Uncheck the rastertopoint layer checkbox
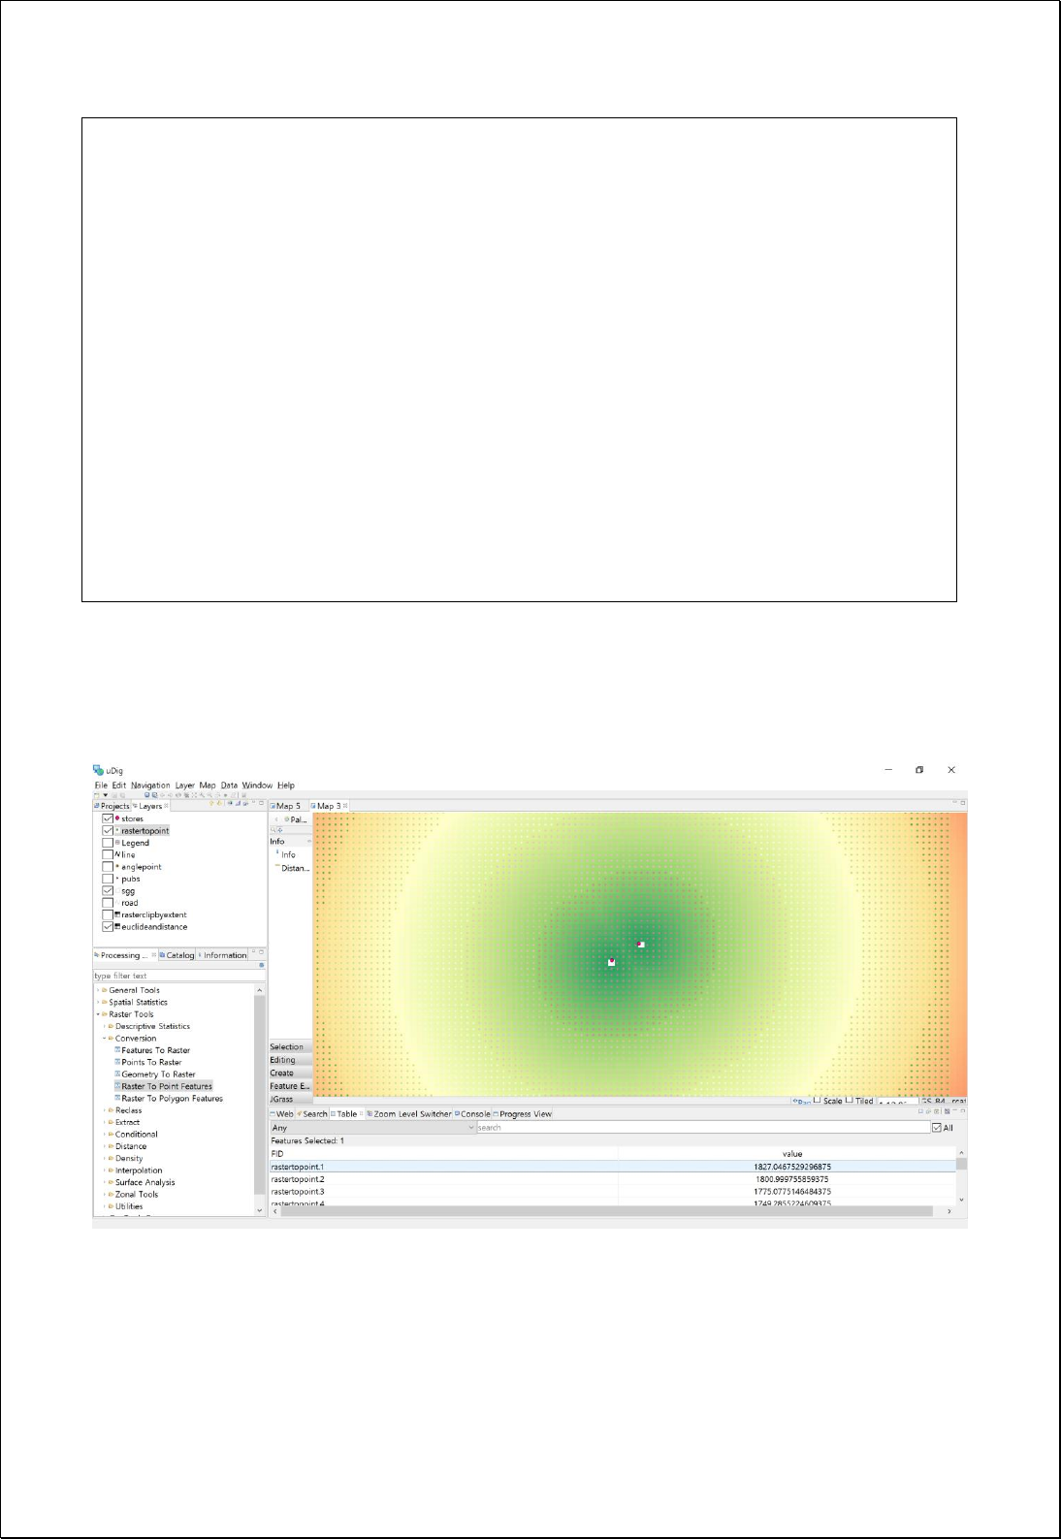Screen dimensions: 1061x1539 108,831
